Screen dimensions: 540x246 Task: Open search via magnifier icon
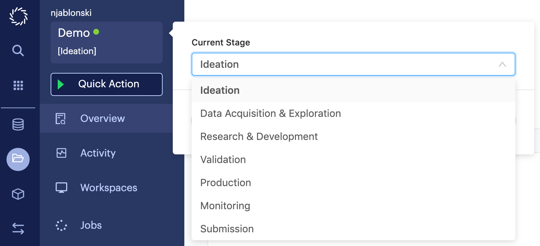pyautogui.click(x=18, y=50)
